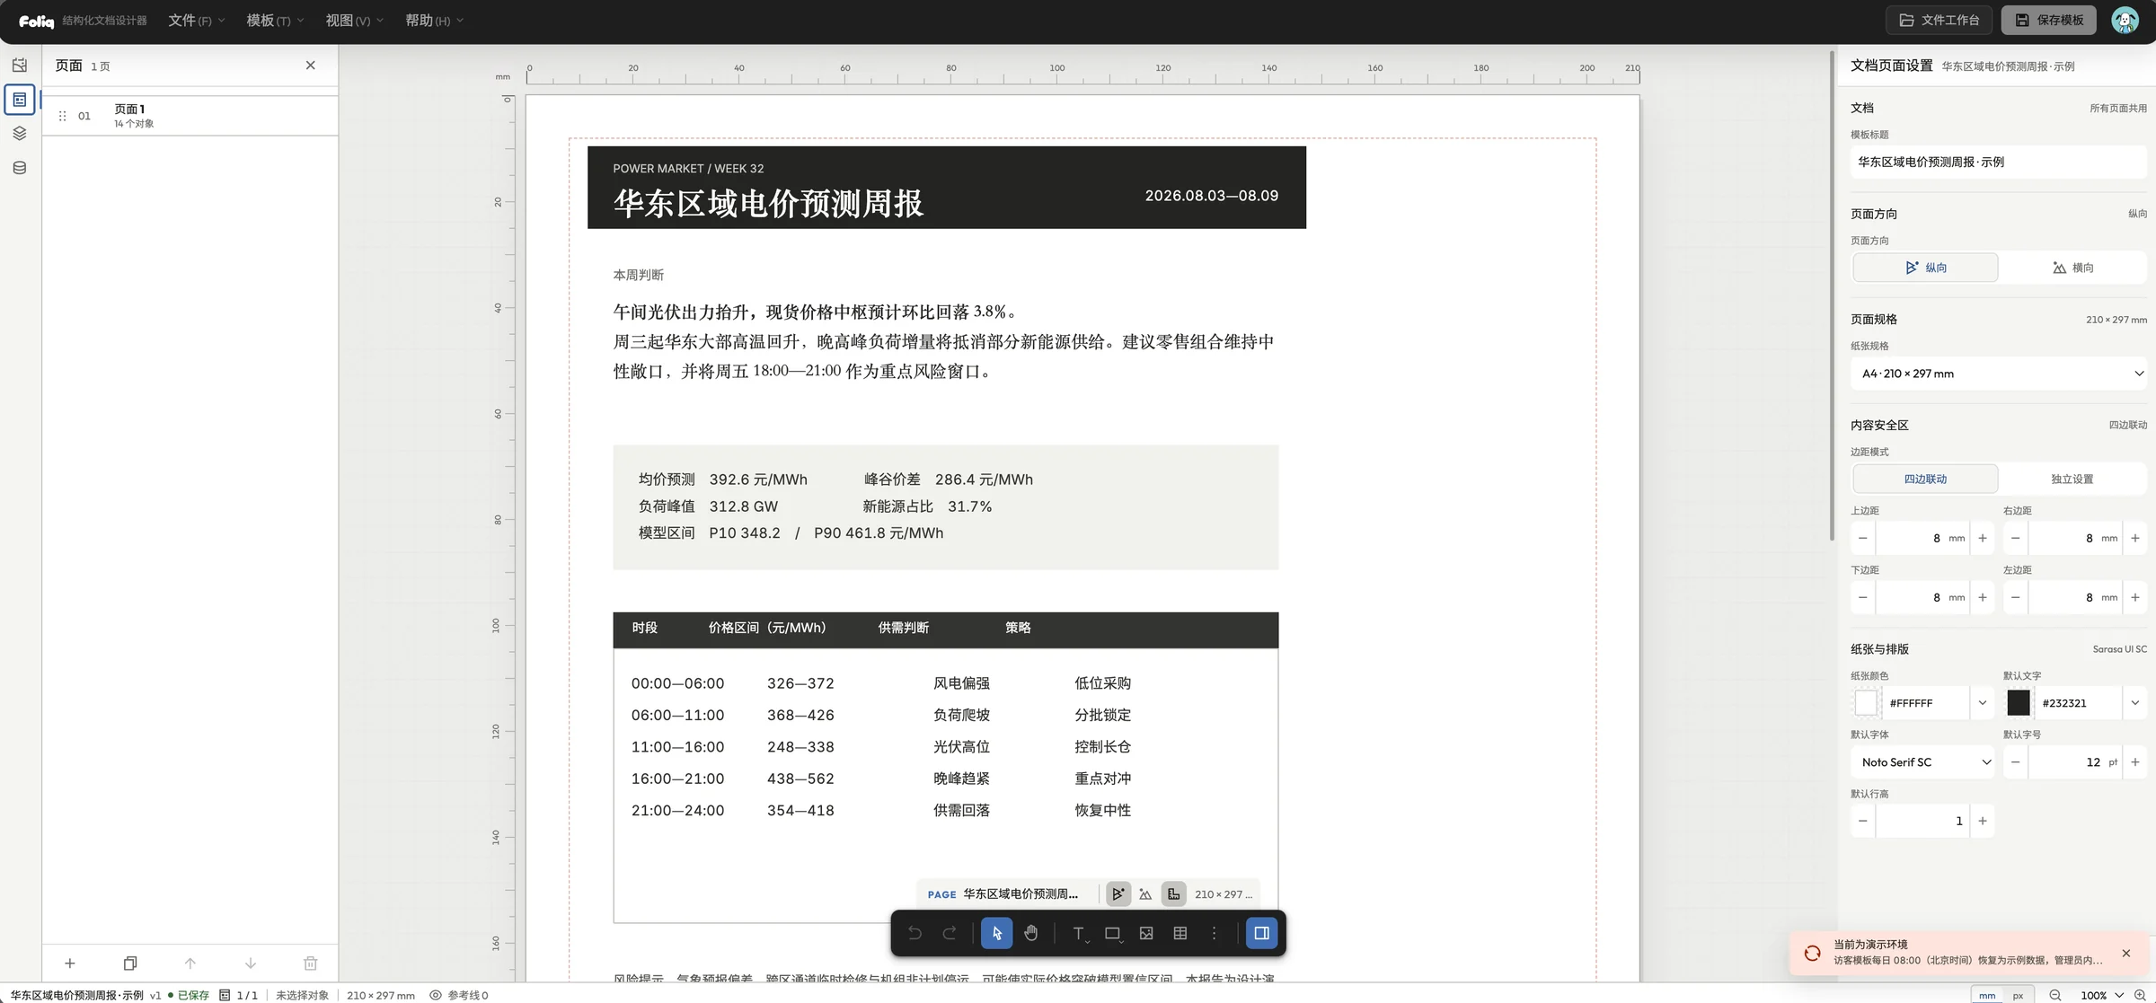Open the 视图 menu
Screen dimensions: 2156x1003
point(354,20)
